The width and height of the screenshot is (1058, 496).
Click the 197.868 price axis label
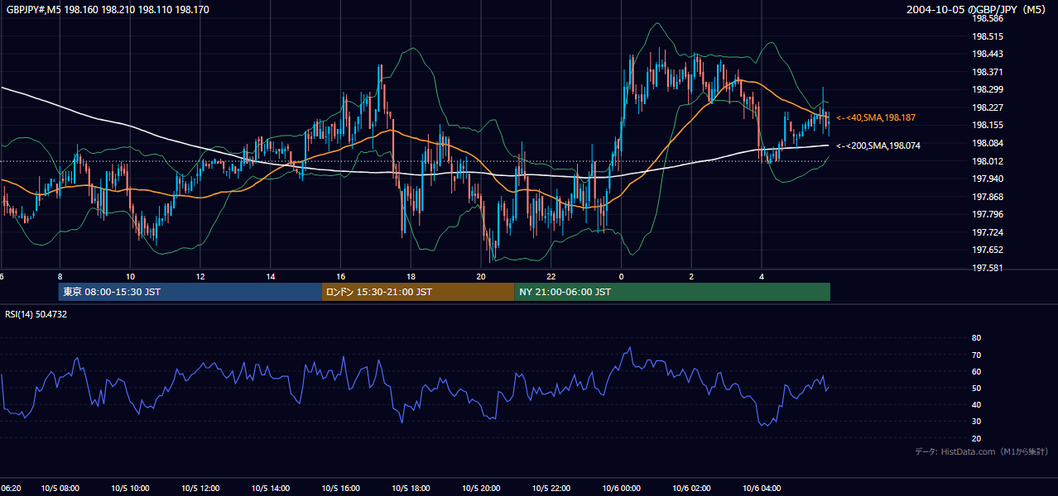coord(988,197)
